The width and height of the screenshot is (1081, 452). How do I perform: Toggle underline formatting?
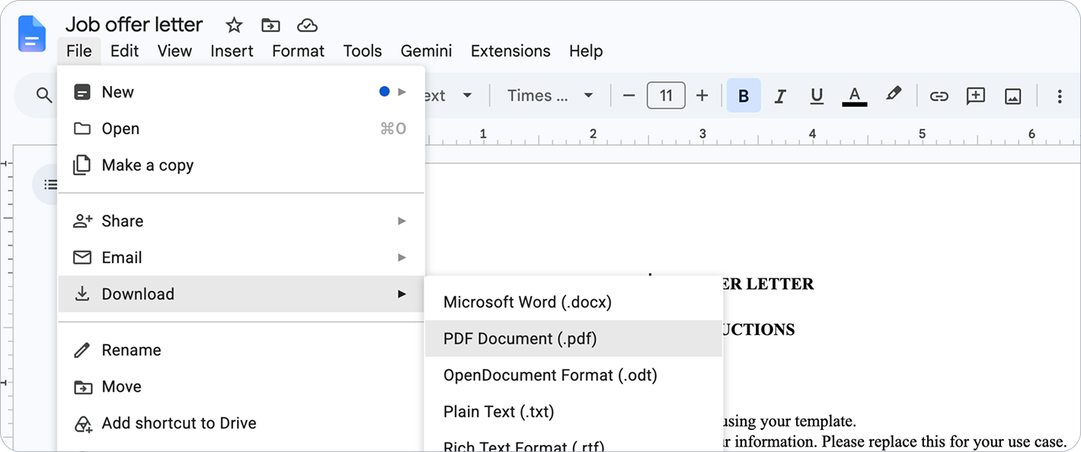pos(817,96)
